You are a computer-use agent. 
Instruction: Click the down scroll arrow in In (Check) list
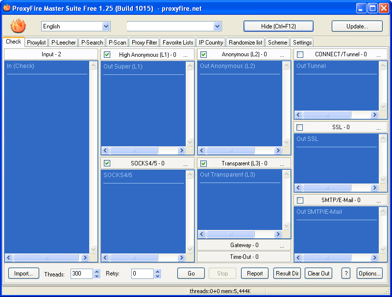click(x=93, y=250)
